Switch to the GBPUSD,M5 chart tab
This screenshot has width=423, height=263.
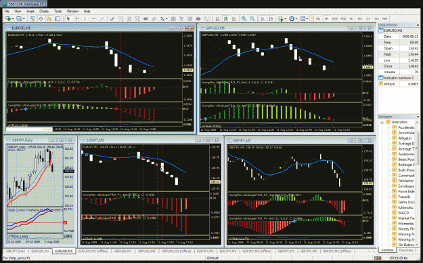[x=146, y=251]
